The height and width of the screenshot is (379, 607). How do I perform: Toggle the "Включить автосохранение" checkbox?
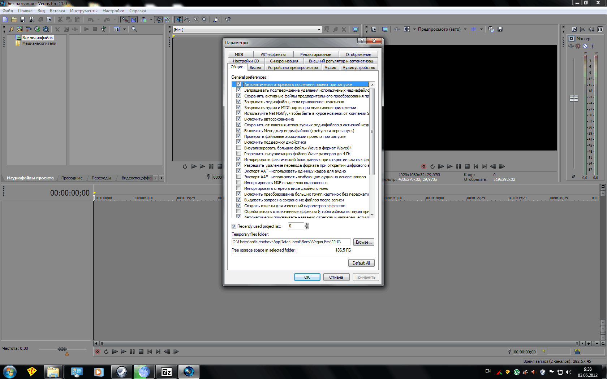tap(238, 119)
